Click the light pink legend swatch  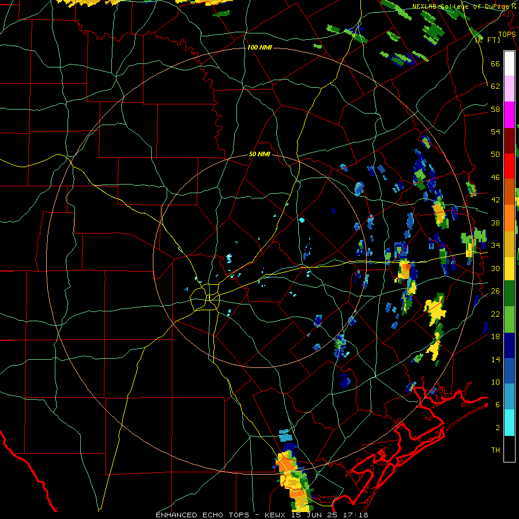tap(509, 89)
